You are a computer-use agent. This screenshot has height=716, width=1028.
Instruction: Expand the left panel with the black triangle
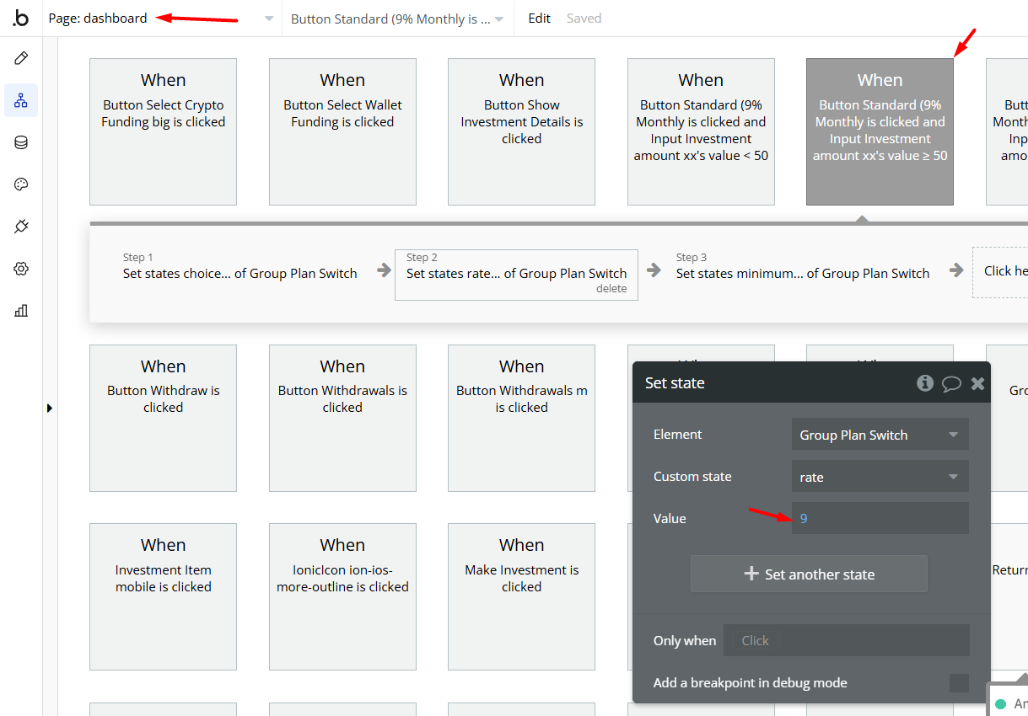tap(49, 408)
